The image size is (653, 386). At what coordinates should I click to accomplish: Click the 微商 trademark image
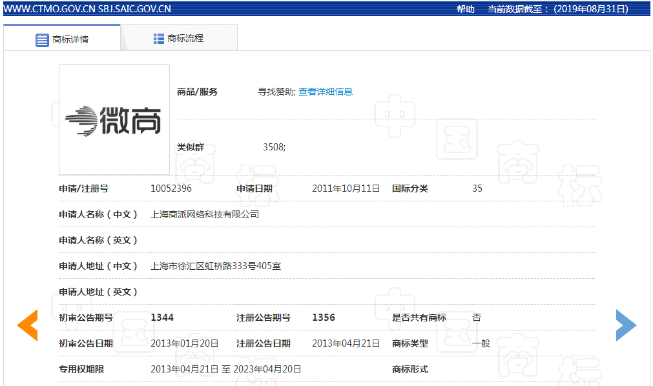pos(114,119)
